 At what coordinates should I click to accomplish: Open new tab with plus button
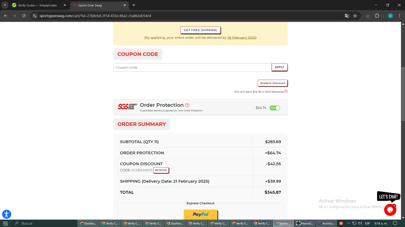(134, 5)
